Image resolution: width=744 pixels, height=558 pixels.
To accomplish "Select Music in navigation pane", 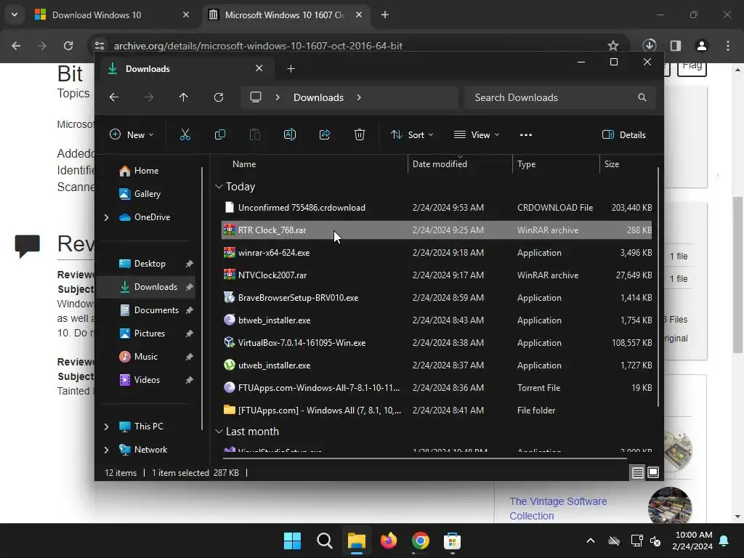I will (145, 357).
